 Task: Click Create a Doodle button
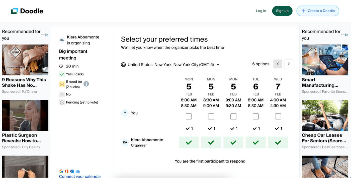pos(318,11)
